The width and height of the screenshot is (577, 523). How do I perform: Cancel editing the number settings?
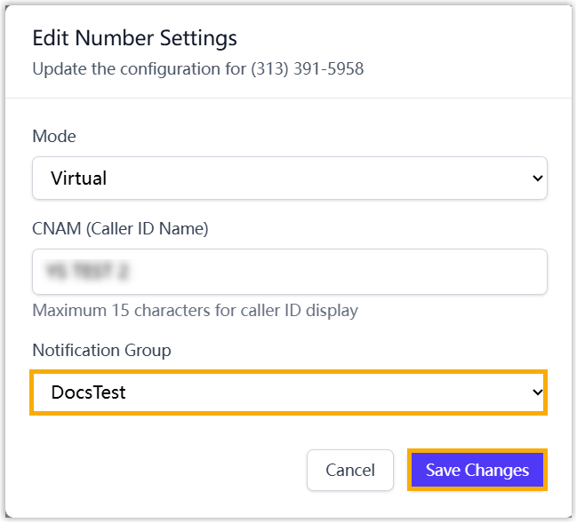[x=349, y=471]
